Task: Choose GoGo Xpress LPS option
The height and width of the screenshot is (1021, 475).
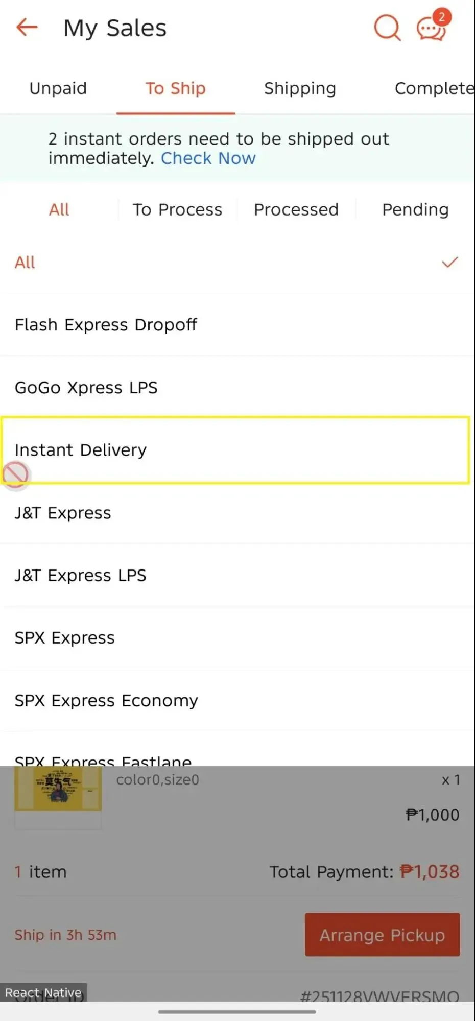Action: coord(237,388)
